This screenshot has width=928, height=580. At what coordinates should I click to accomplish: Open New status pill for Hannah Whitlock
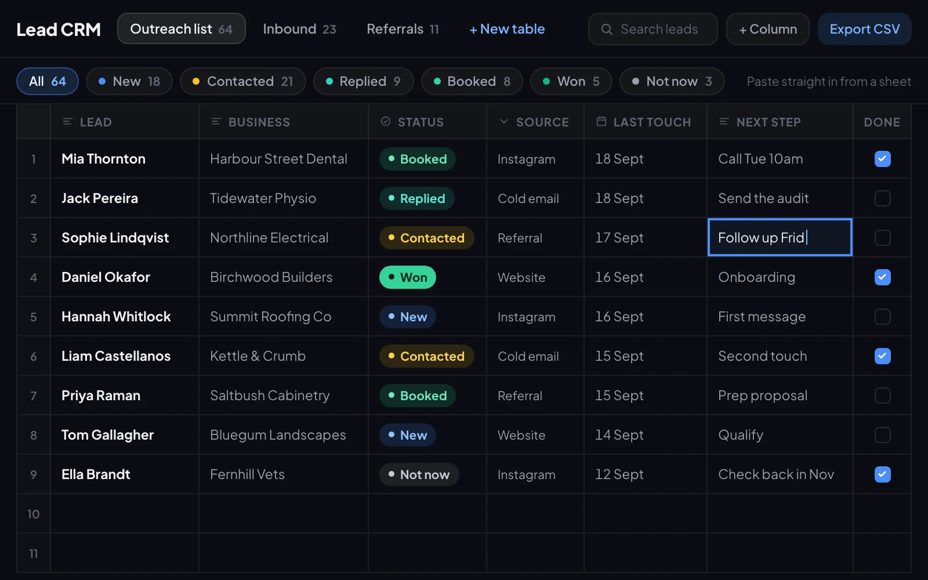point(408,317)
